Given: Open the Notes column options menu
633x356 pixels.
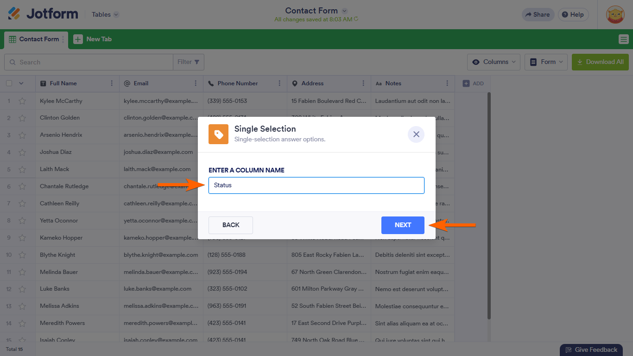Looking at the screenshot, I should (447, 83).
